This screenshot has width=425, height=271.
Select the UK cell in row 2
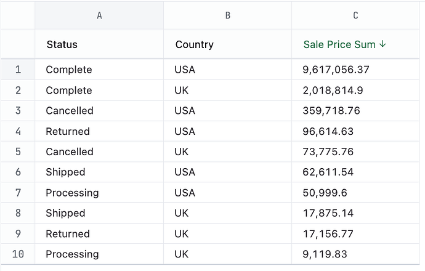tap(183, 91)
